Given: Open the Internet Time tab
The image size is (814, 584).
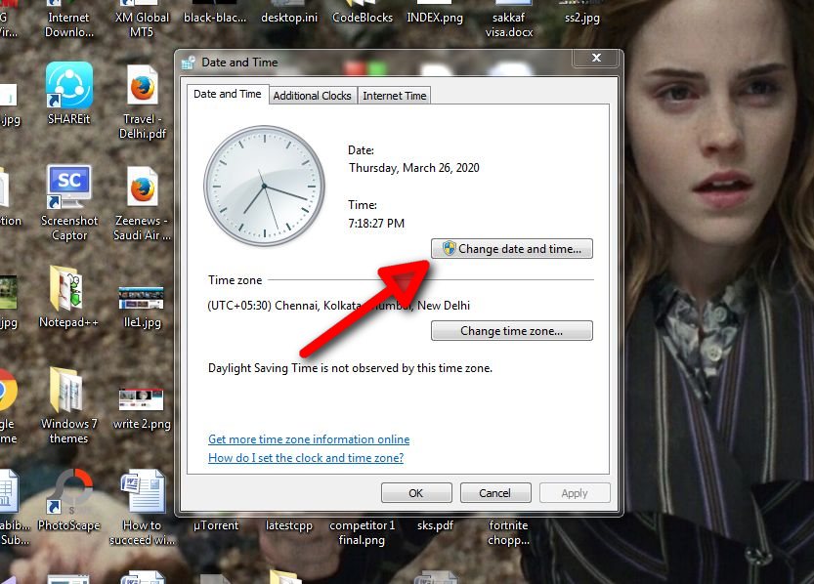Looking at the screenshot, I should 394,96.
